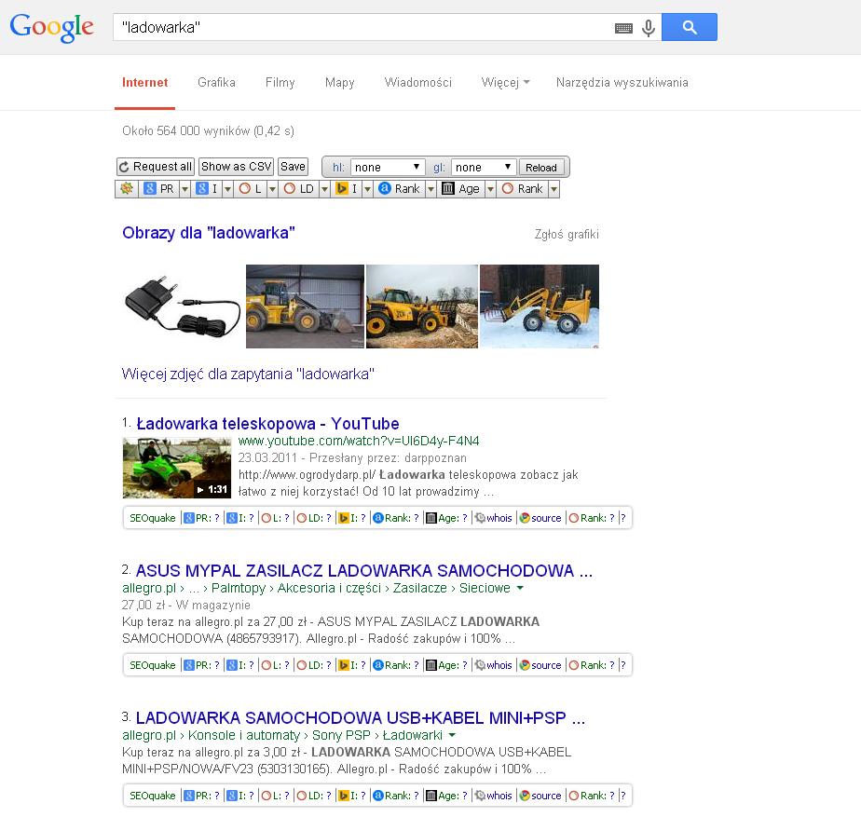Open LADOWARKA SAMOCHODOWA USB+KABEL result

click(361, 717)
